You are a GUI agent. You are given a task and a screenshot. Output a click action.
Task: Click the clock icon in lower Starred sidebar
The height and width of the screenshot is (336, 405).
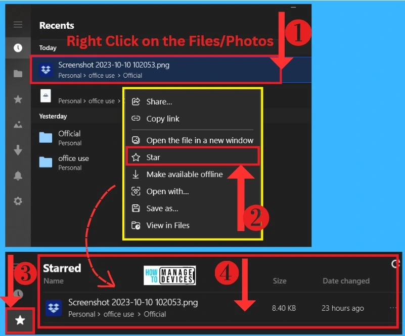(18, 294)
